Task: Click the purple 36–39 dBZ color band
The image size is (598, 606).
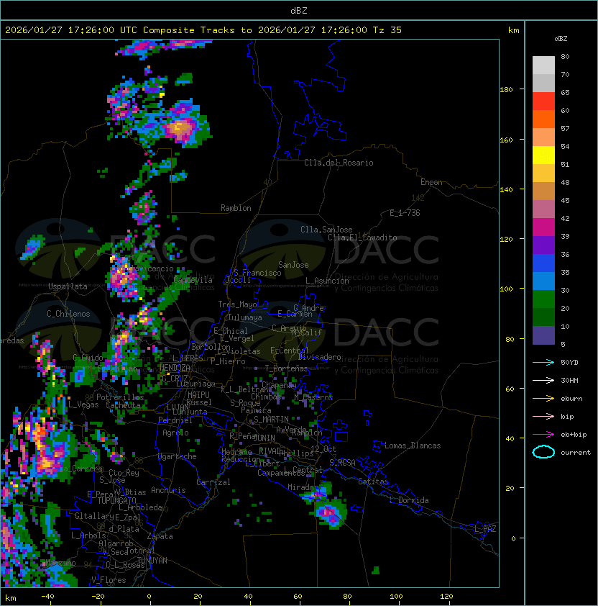Action: (543, 245)
